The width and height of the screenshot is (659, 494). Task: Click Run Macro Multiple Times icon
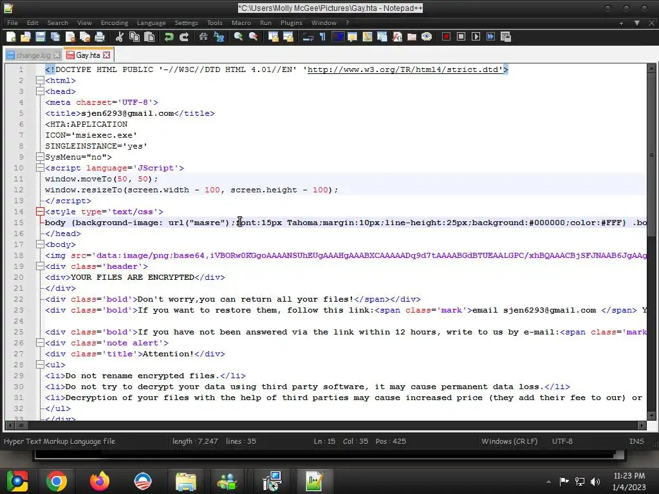pos(490,37)
